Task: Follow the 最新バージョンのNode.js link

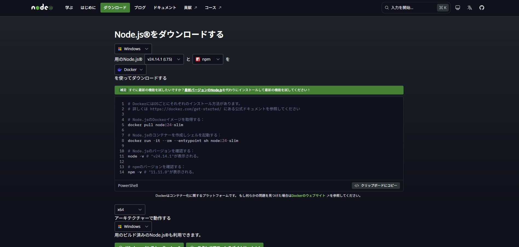Action: pos(203,90)
